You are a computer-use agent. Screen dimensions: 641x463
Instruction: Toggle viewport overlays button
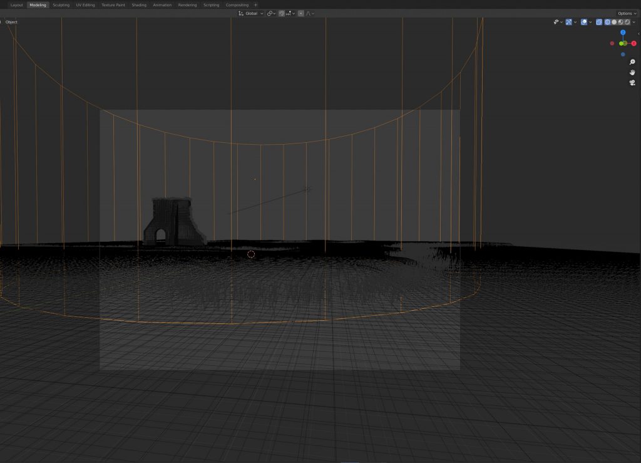[583, 22]
